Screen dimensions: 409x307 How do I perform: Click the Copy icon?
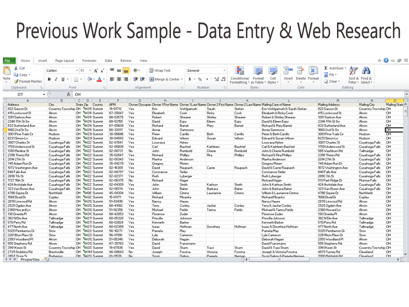(16, 74)
